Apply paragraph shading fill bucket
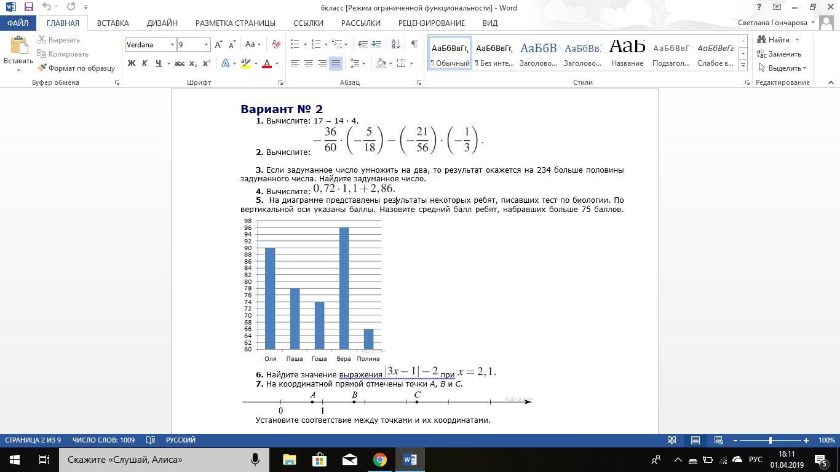This screenshot has width=840, height=472. pos(381,63)
